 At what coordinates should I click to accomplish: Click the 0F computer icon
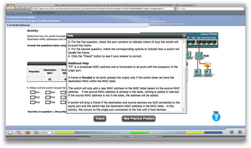tap(208, 73)
